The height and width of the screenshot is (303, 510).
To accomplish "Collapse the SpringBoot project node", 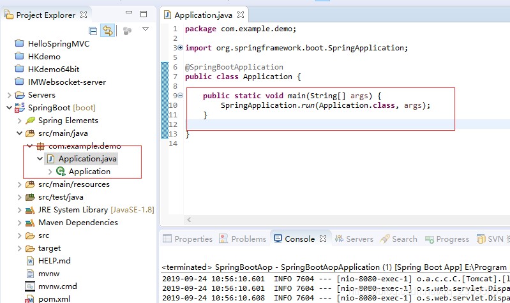I will [9, 108].
